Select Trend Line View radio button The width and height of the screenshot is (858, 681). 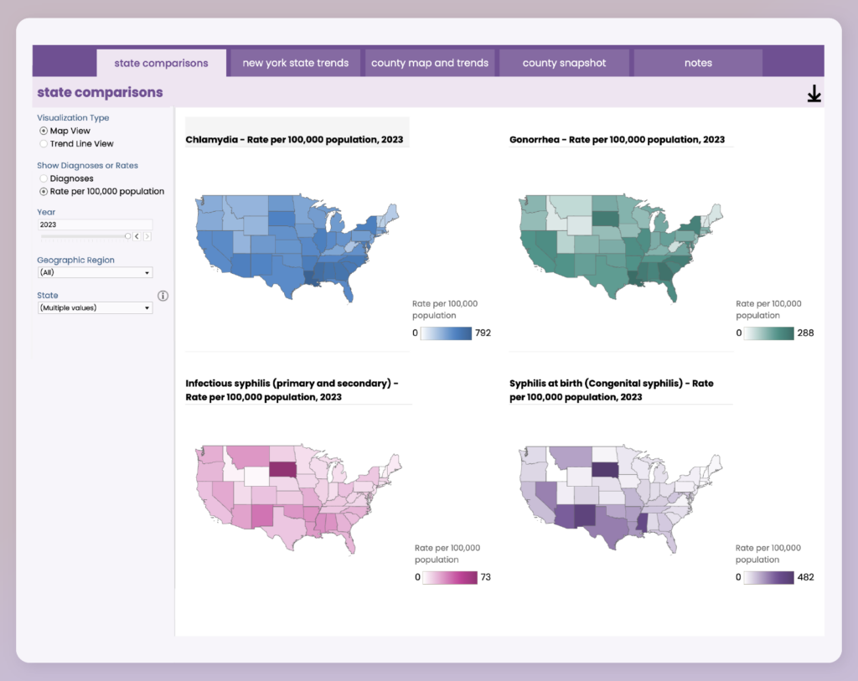pyautogui.click(x=44, y=144)
